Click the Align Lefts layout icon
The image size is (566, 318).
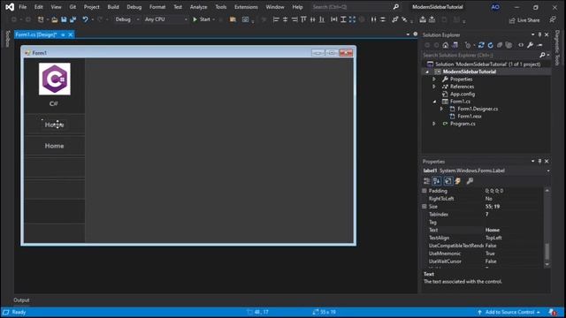coord(276,19)
